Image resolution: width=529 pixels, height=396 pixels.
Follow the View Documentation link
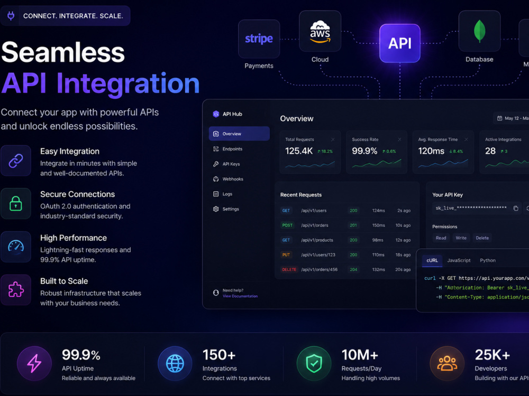click(x=240, y=296)
